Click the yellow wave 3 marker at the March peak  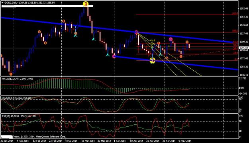pyautogui.click(x=86, y=4)
